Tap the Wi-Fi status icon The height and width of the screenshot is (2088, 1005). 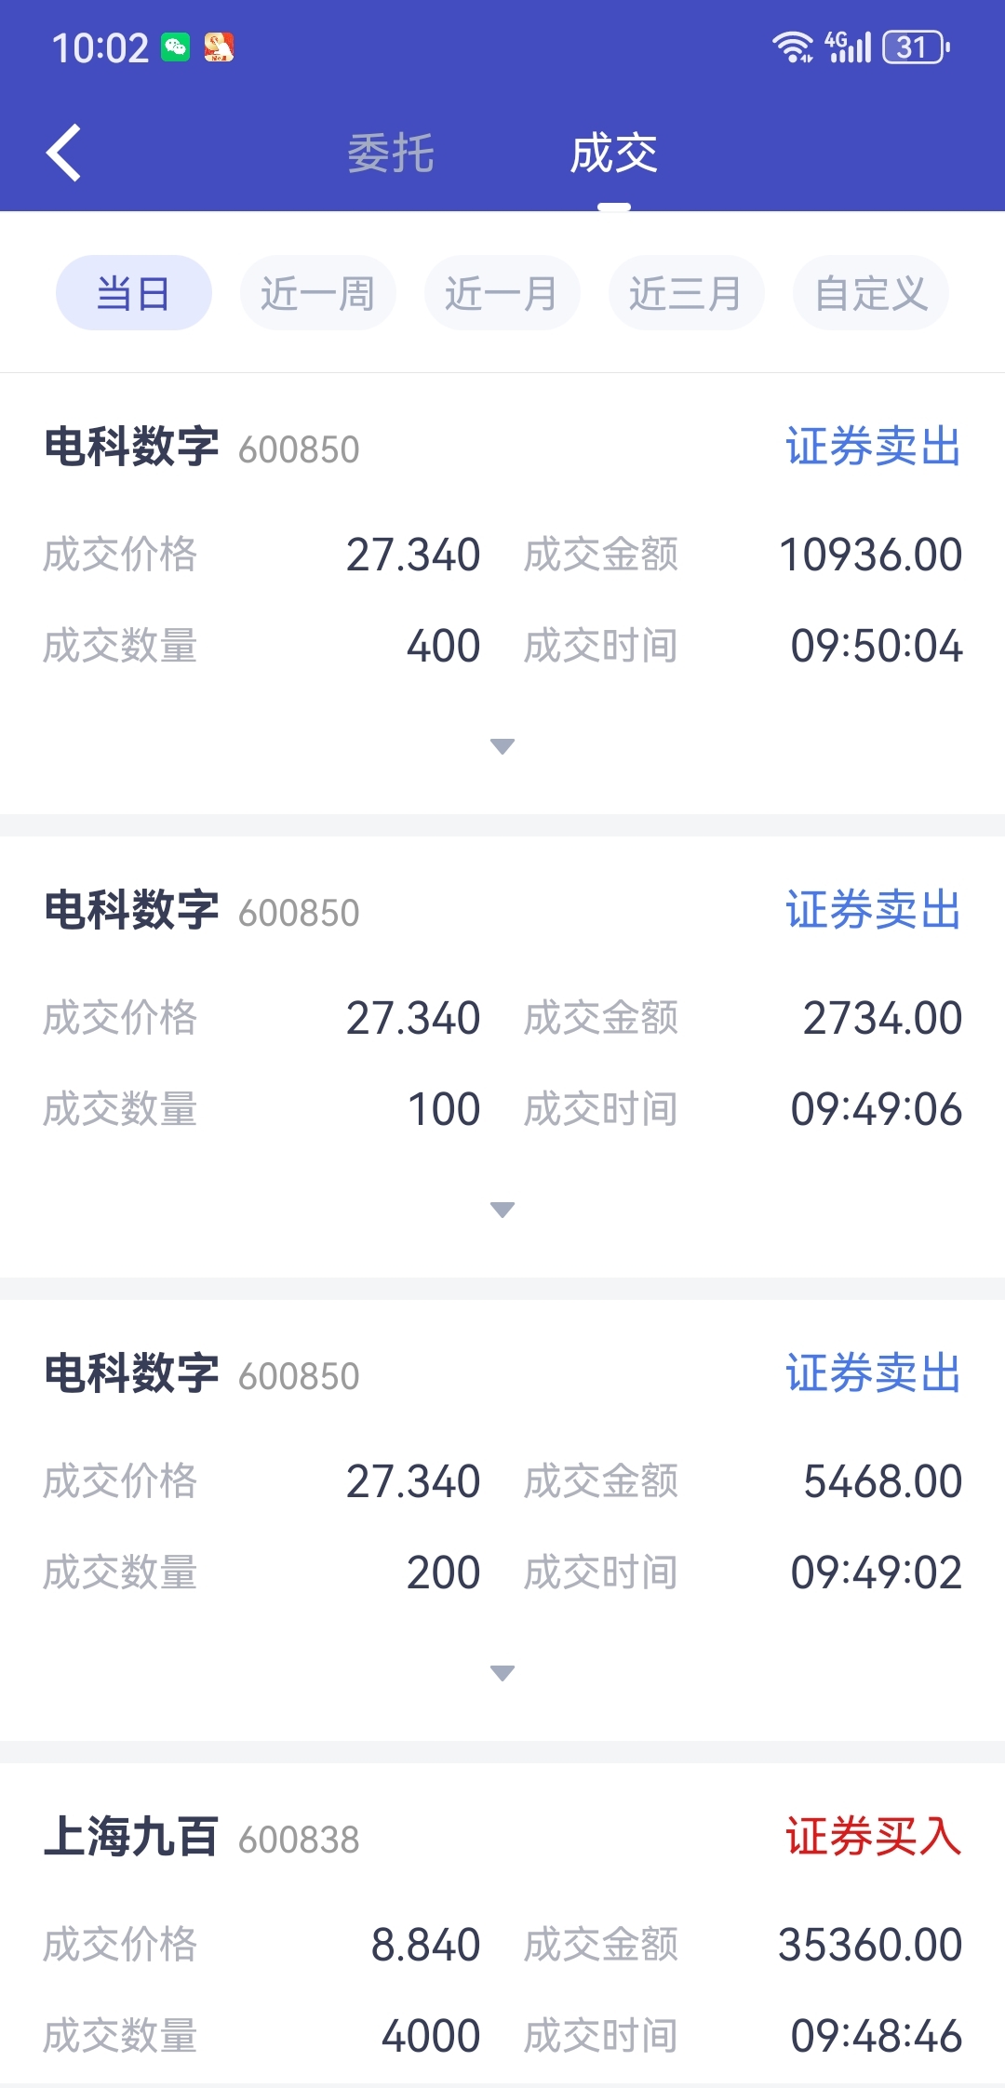click(792, 47)
